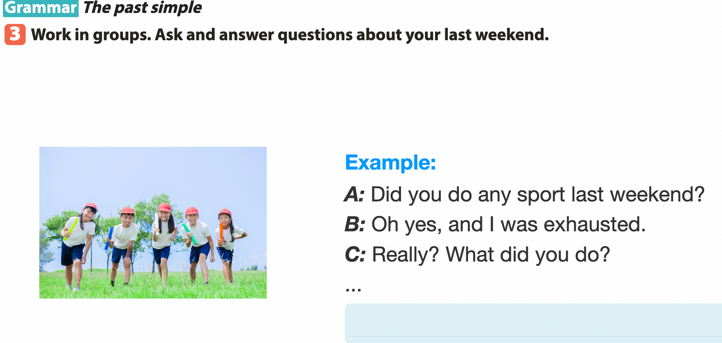This screenshot has height=343, width=722.
Task: Select the sentence "Oh yes, and I was exhausted."
Action: click(508, 224)
